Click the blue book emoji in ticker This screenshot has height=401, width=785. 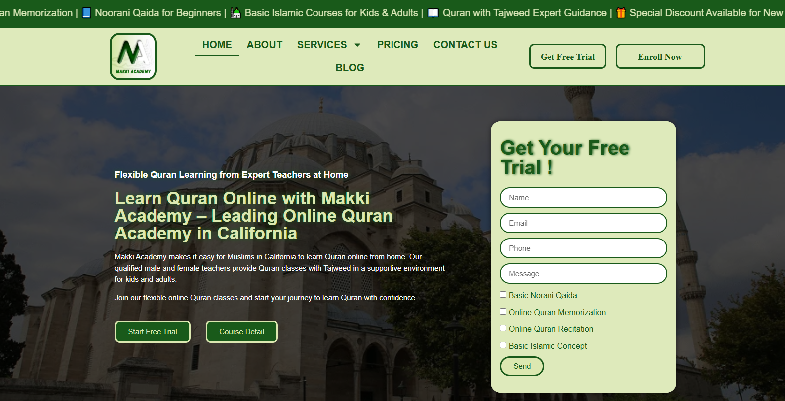tap(86, 13)
